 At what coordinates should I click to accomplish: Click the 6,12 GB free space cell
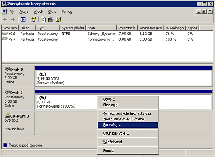[x=145, y=34]
